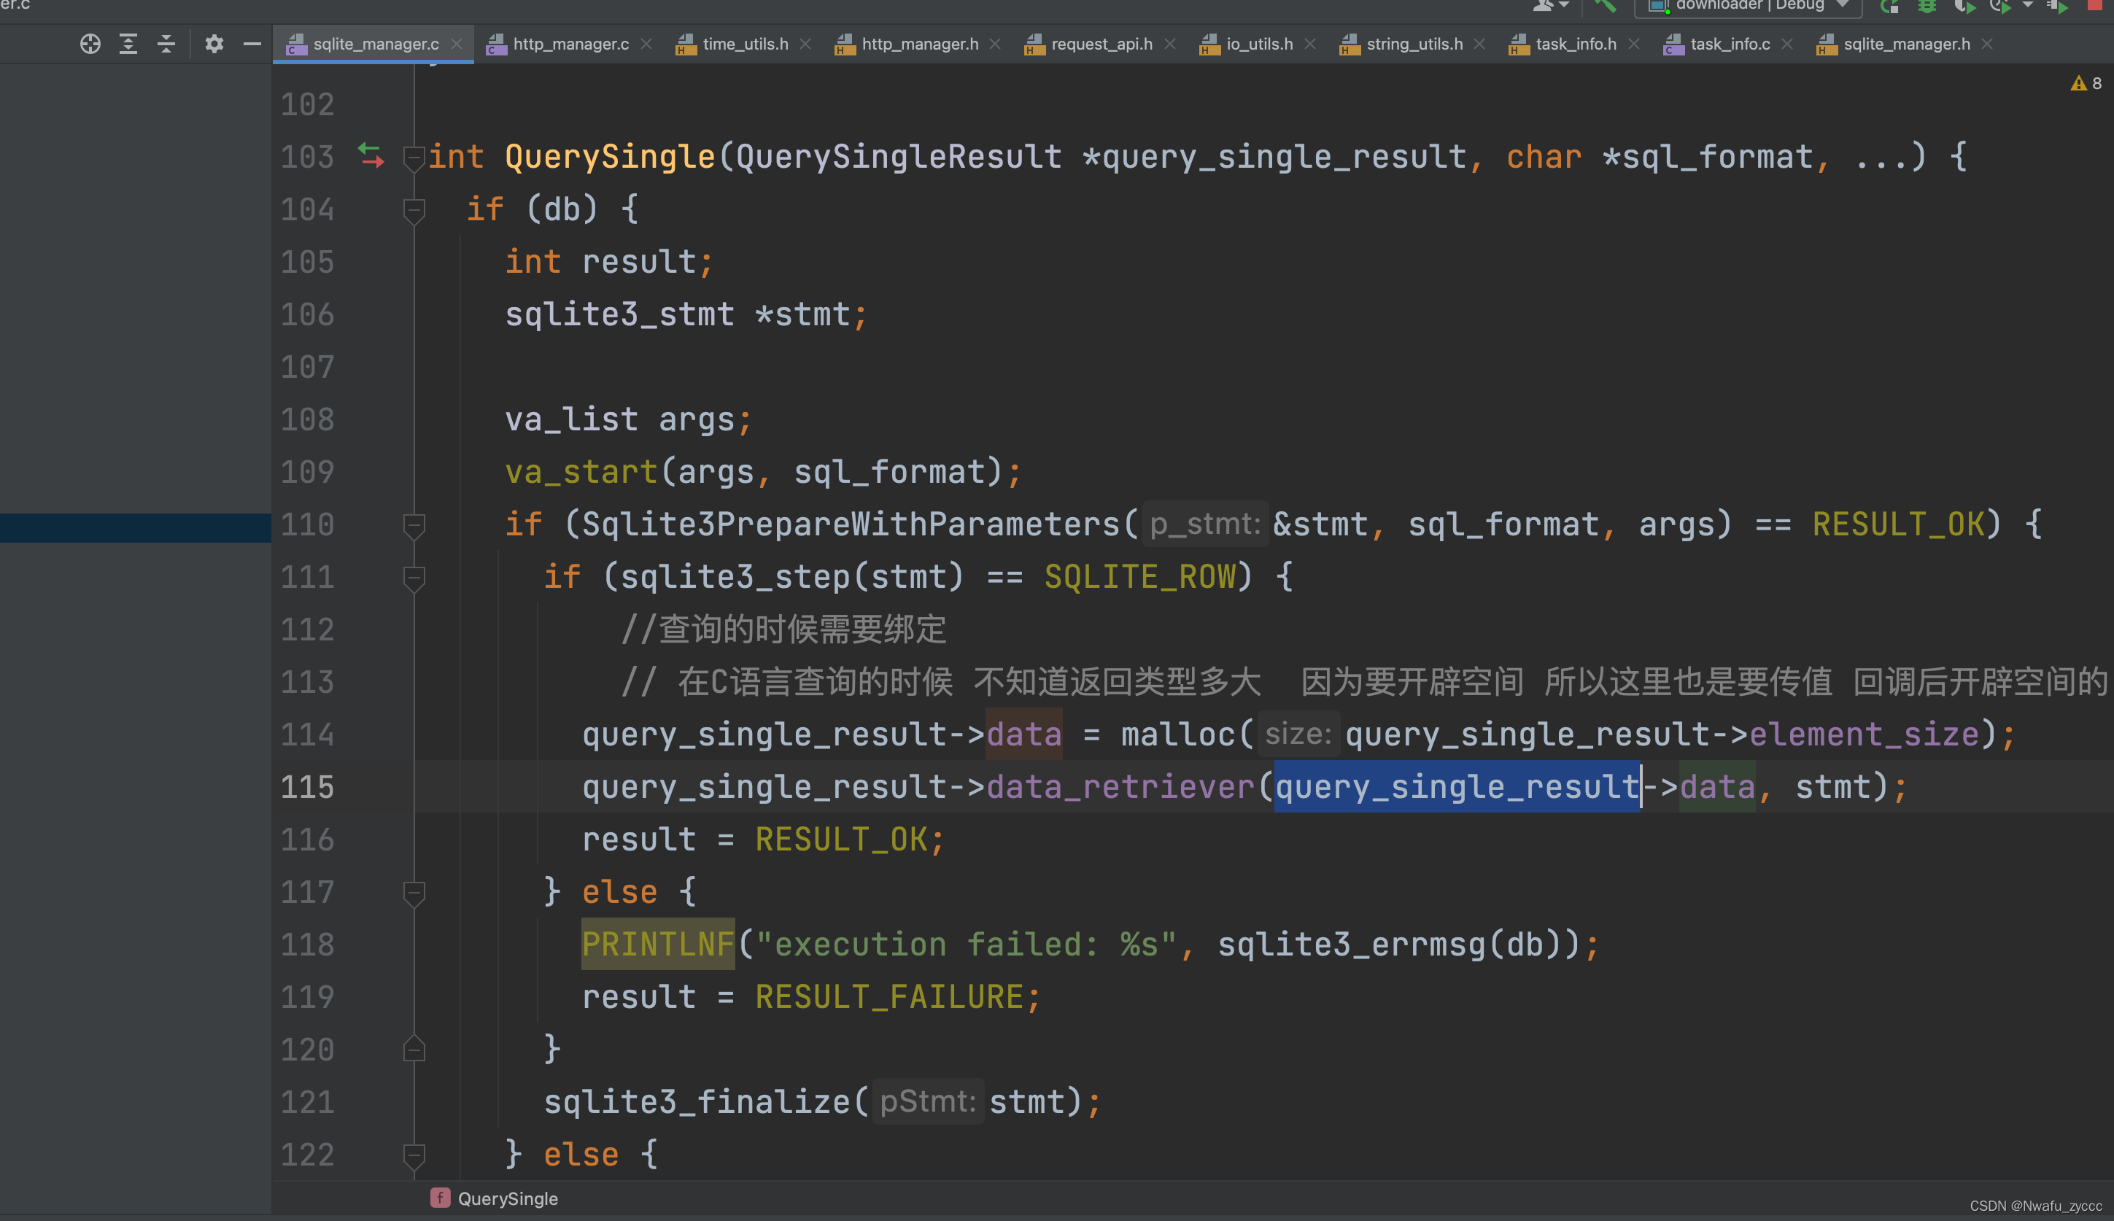Hide the project panel with minus icon
2114x1221 pixels.
pyautogui.click(x=252, y=44)
